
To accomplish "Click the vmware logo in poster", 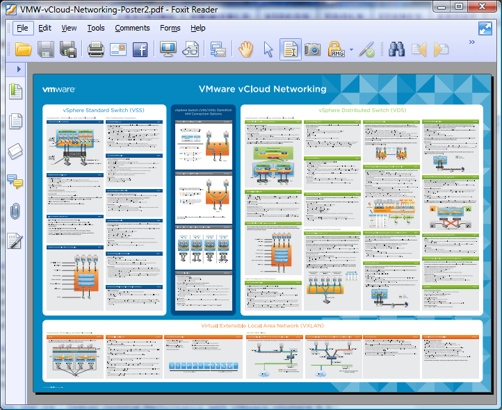I will 59,90.
